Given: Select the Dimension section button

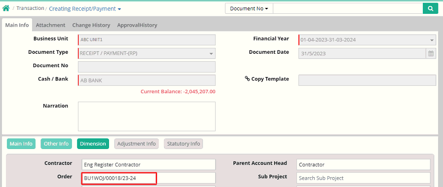Looking at the screenshot, I should pos(93,144).
